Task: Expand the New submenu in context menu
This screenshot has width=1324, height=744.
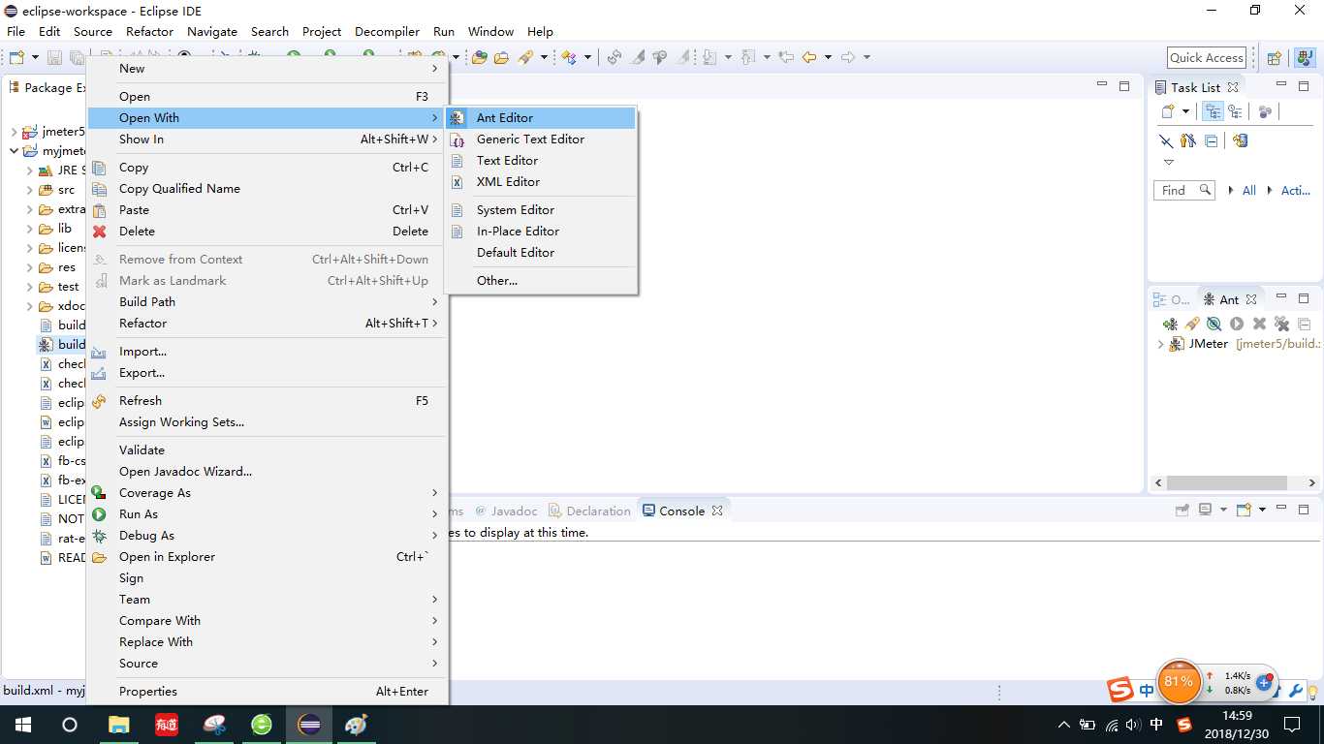Action: click(x=267, y=68)
